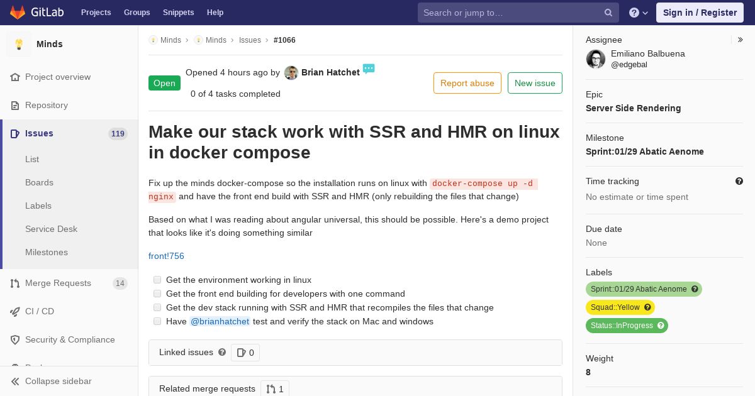Screen dimensions: 755x396
Task: Click the Issues sidebar icon
Action: [15, 134]
